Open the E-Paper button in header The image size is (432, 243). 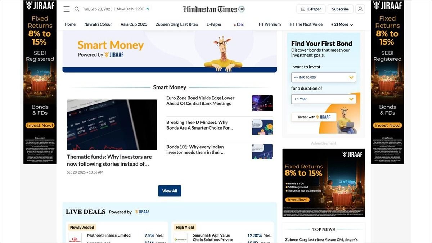tap(311, 9)
